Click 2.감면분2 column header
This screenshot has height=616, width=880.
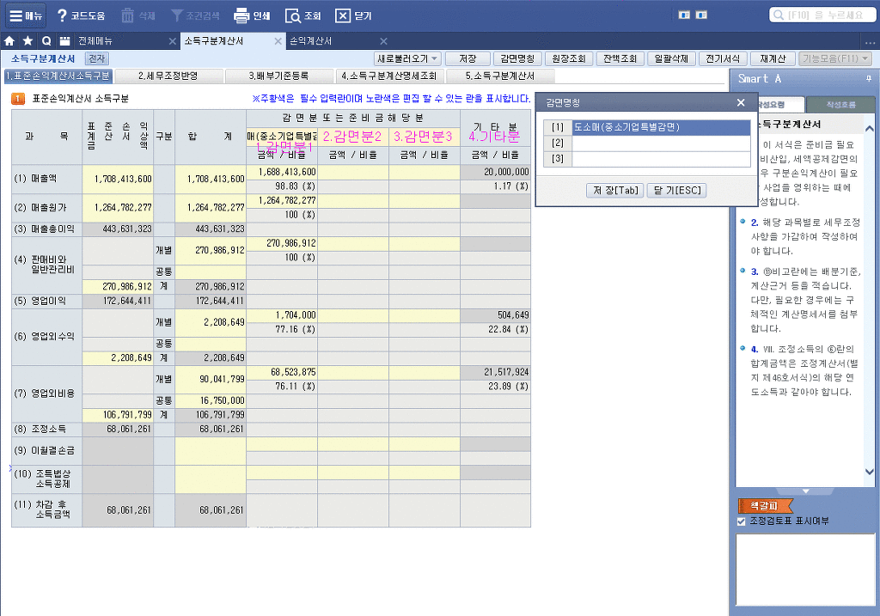(353, 137)
